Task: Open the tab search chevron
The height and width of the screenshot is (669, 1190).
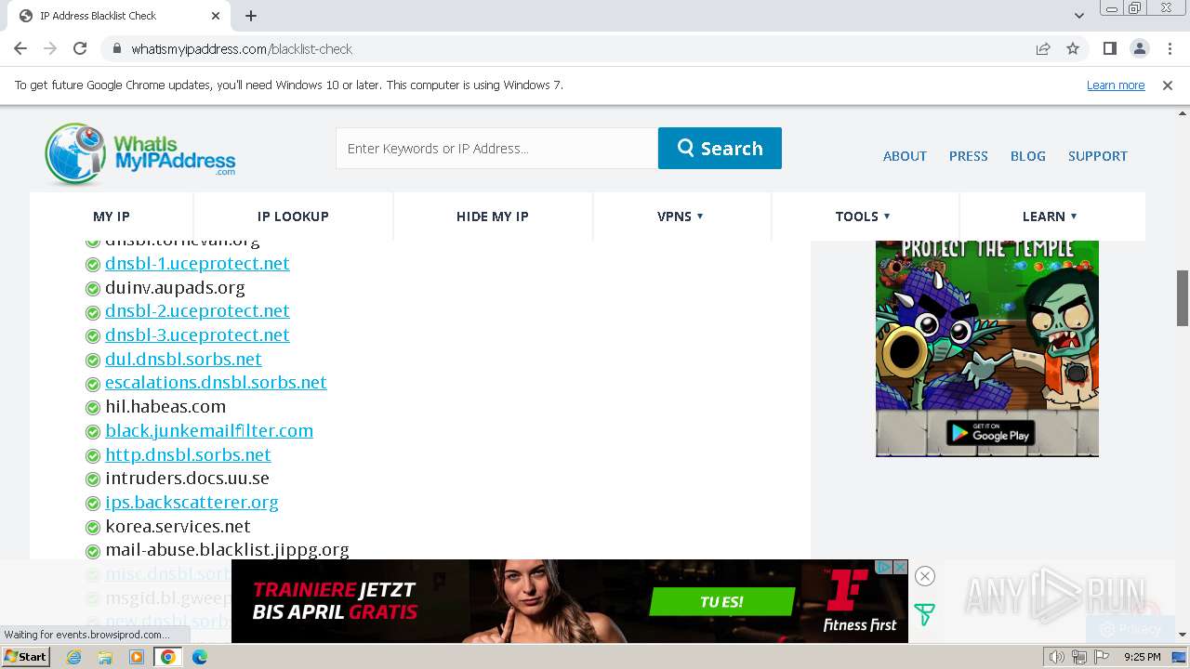Action: 1079,16
